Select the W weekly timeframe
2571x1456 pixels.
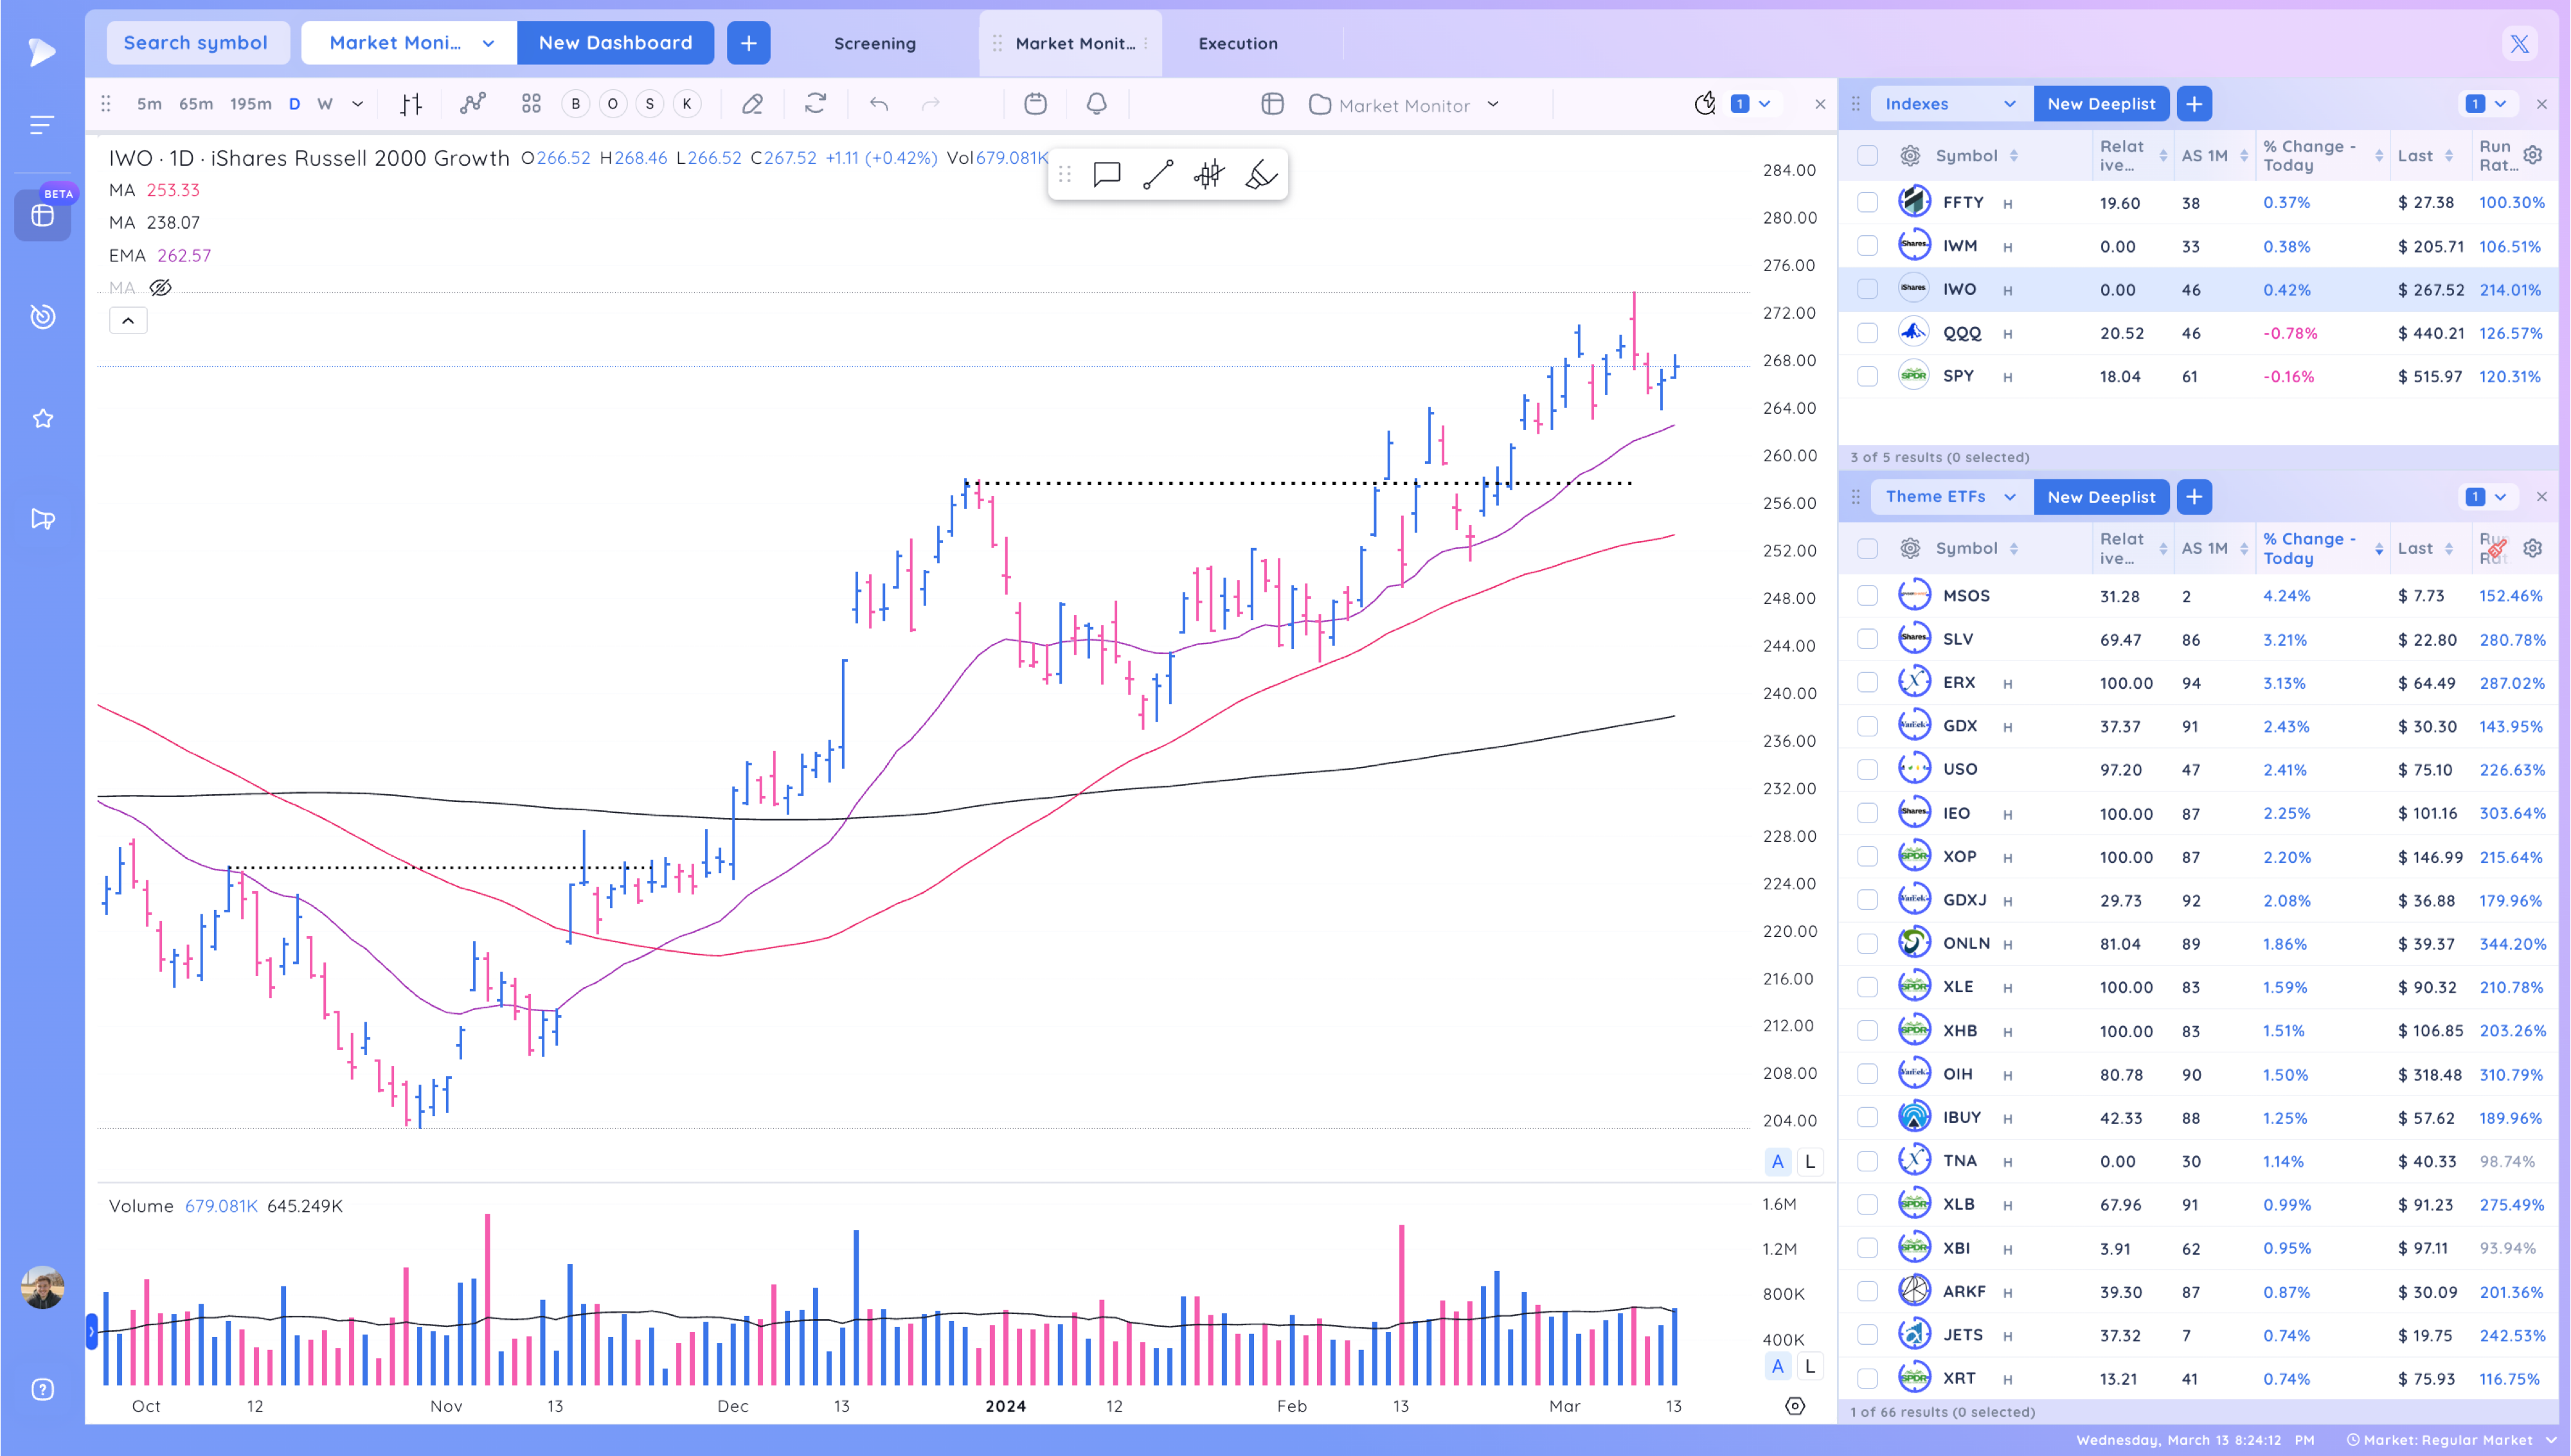point(325,104)
